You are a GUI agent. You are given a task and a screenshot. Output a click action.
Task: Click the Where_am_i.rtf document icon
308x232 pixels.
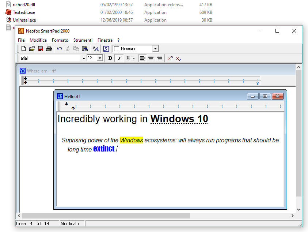click(23, 71)
